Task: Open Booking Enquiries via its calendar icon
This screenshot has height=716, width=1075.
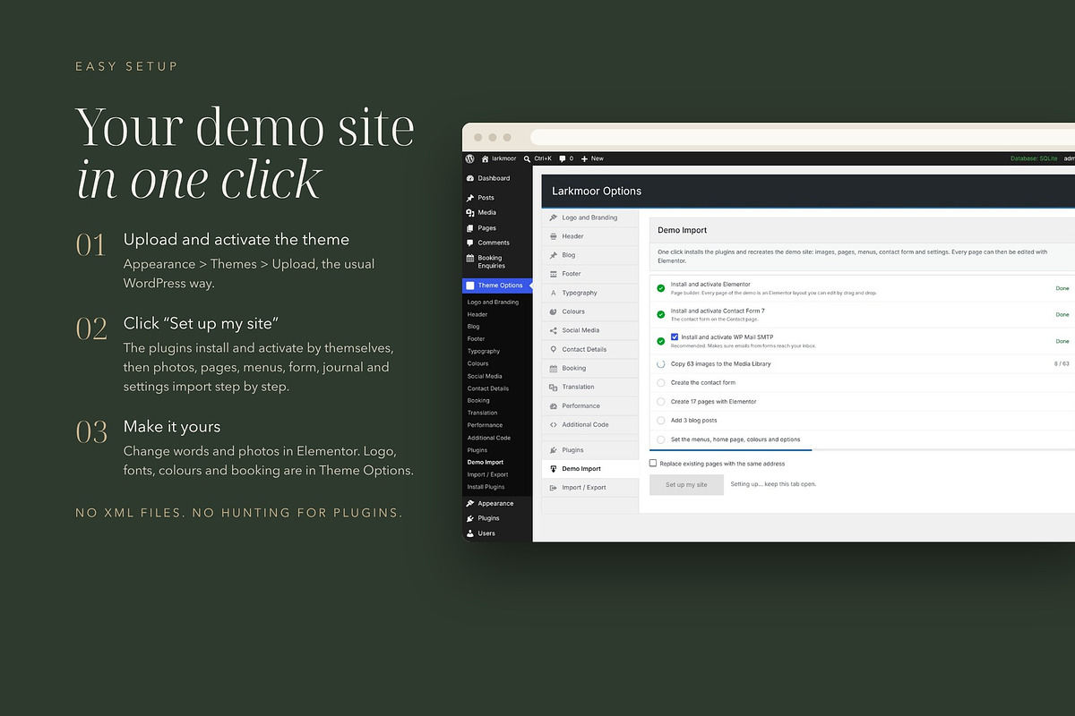Action: pos(470,259)
